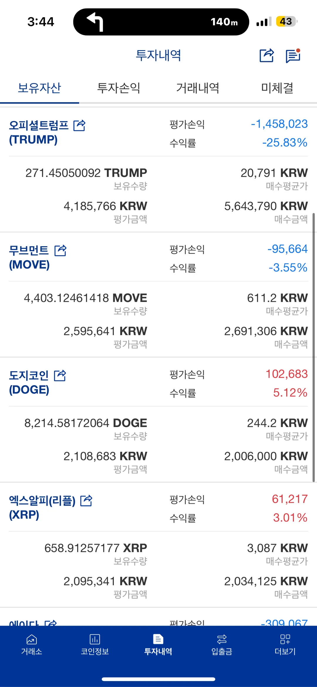
Task: Open share icon beside 엑스알피(리플)
Action: 86,501
